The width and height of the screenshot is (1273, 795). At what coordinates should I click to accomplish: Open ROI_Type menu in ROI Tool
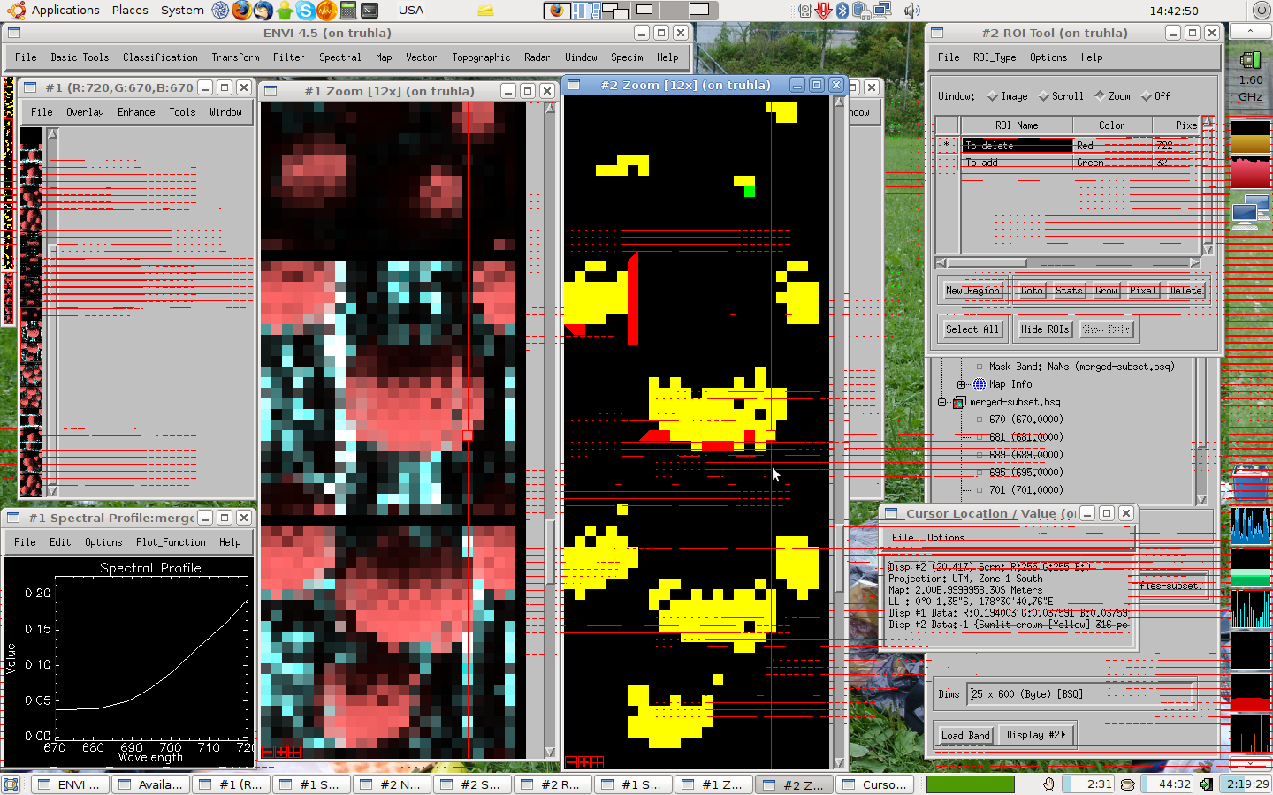pos(995,57)
